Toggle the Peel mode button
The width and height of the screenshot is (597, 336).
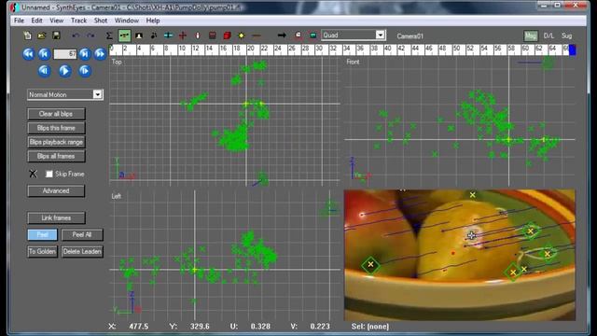(x=42, y=234)
